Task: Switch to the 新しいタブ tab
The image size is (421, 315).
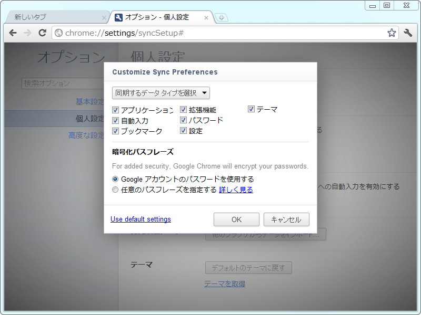Action: click(55, 17)
